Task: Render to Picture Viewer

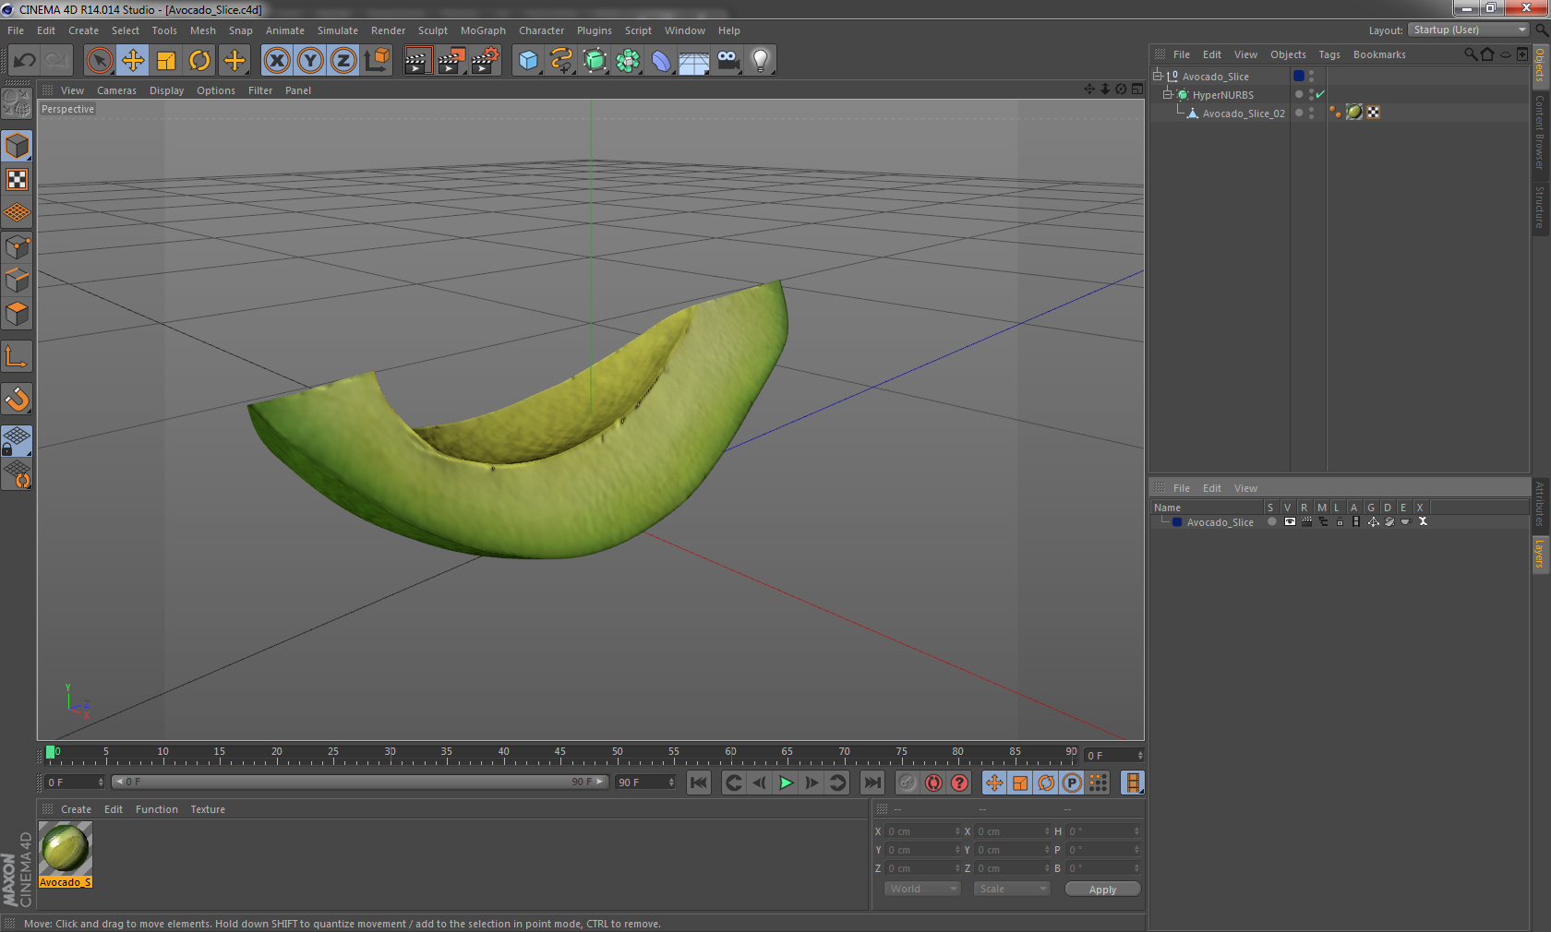Action: pos(451,61)
